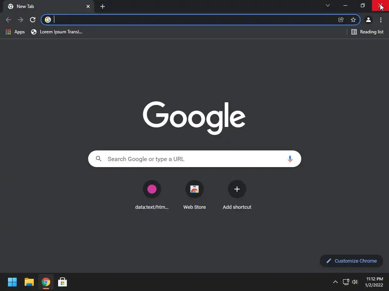This screenshot has height=291, width=389.
Task: Open a new tab with the plus button
Action: (x=103, y=6)
